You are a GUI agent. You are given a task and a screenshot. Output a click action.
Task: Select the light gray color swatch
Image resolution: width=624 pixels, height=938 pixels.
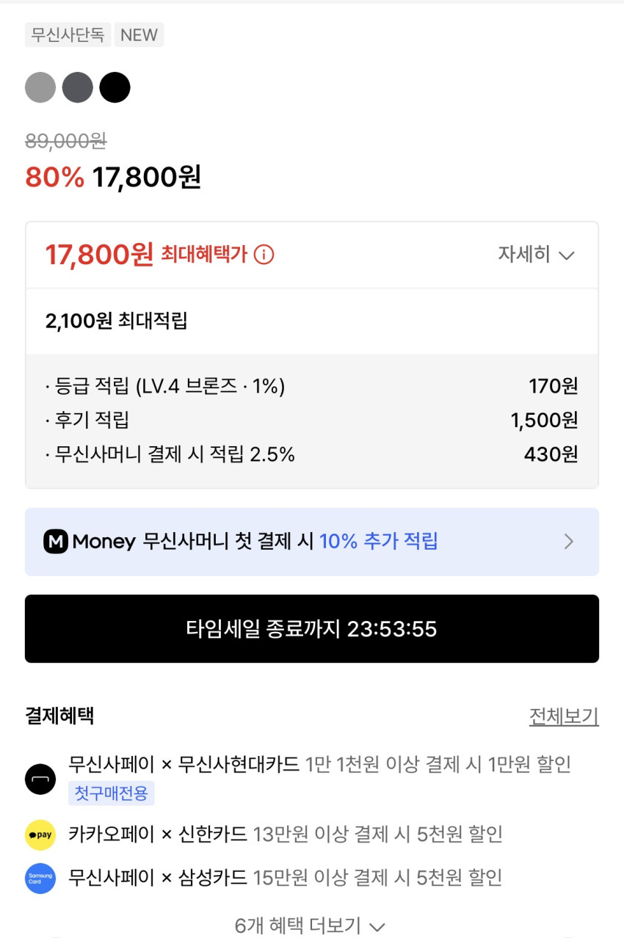40,88
